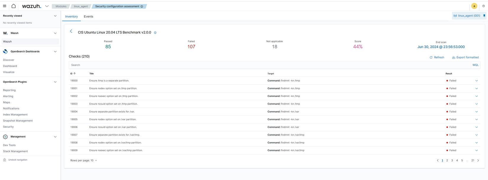Image resolution: width=488 pixels, height=180 pixels.
Task: Click the linux_agent (001) agent button
Action: click(467, 16)
